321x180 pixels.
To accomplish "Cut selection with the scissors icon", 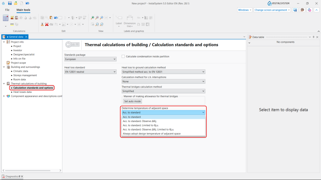I will pyautogui.click(x=42, y=24).
